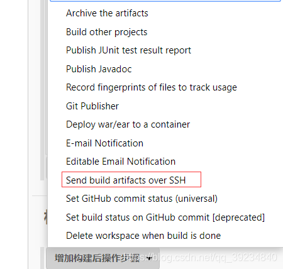Select Record fingerprints of files to track usage
Viewport: 283px width, 269px height.
point(152,87)
